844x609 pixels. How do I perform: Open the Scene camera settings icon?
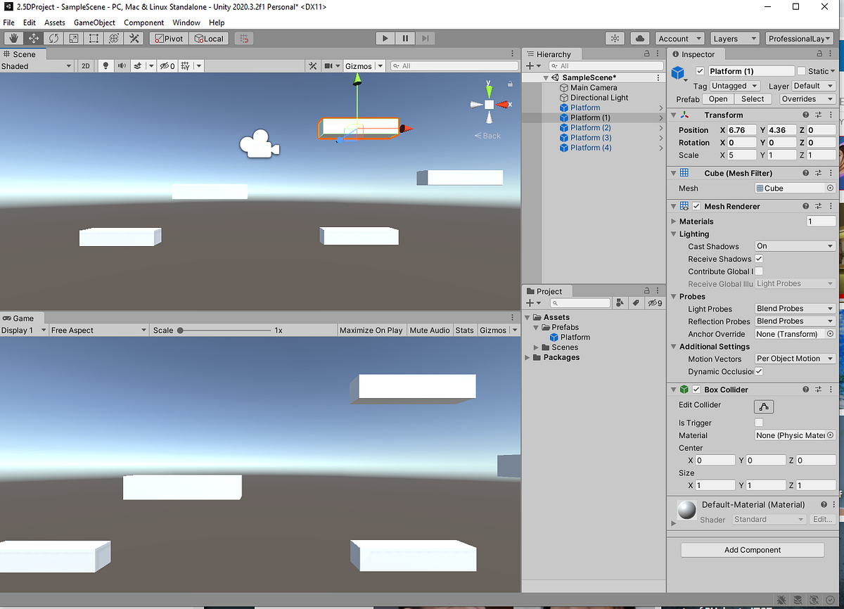(x=327, y=65)
